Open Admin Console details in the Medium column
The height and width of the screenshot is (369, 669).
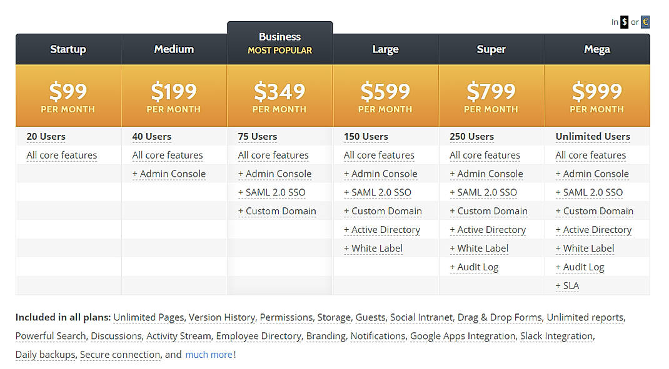tap(169, 174)
